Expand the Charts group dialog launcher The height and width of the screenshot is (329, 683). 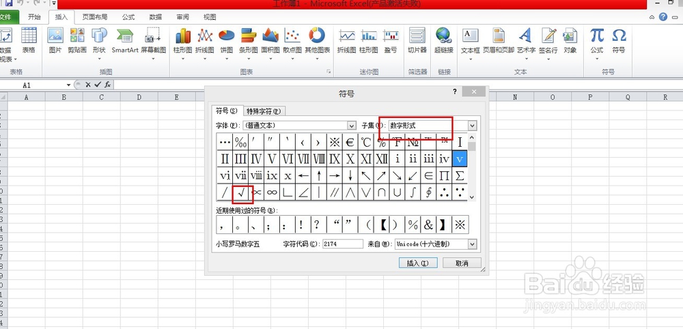329,72
